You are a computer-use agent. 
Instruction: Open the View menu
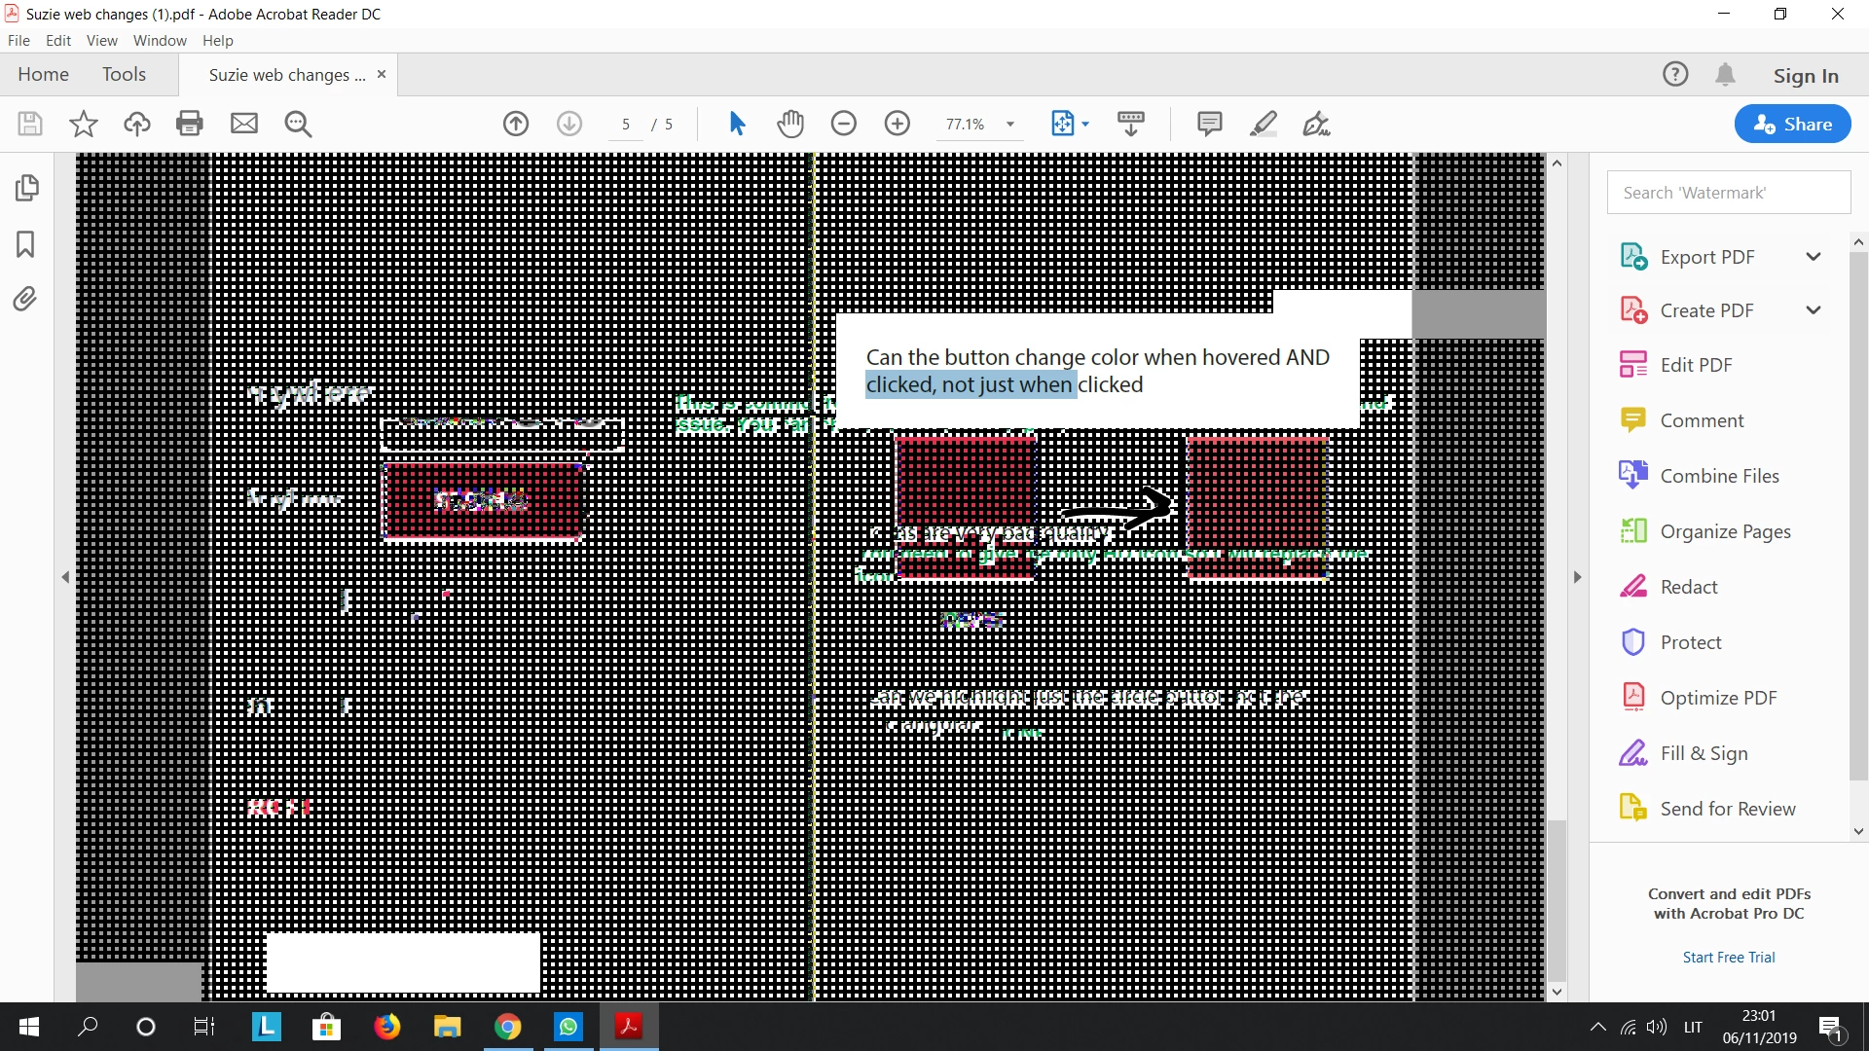101,40
